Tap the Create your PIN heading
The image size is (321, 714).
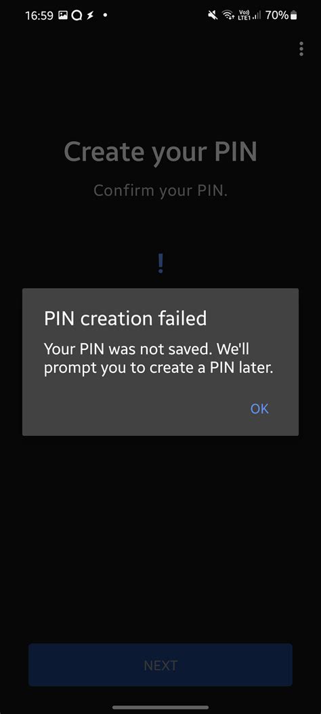click(x=160, y=153)
